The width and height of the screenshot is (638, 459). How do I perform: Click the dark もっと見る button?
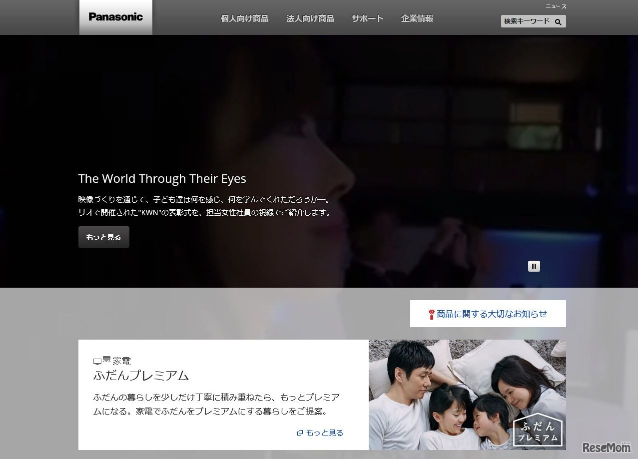pyautogui.click(x=104, y=237)
